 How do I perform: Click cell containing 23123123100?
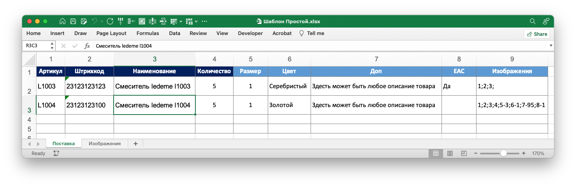[89, 105]
